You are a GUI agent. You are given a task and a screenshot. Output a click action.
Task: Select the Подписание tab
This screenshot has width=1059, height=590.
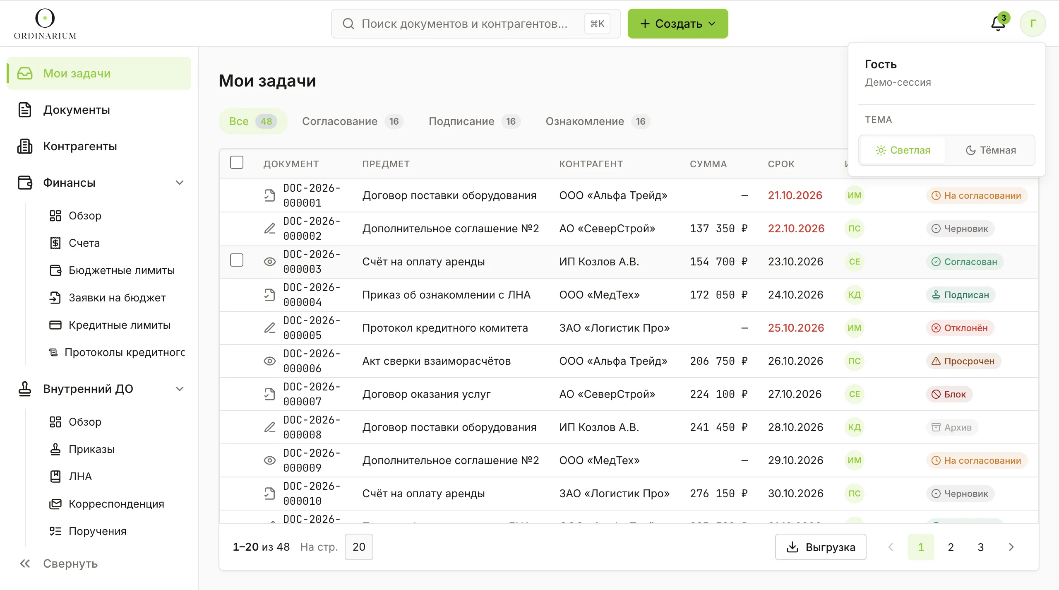(x=474, y=121)
